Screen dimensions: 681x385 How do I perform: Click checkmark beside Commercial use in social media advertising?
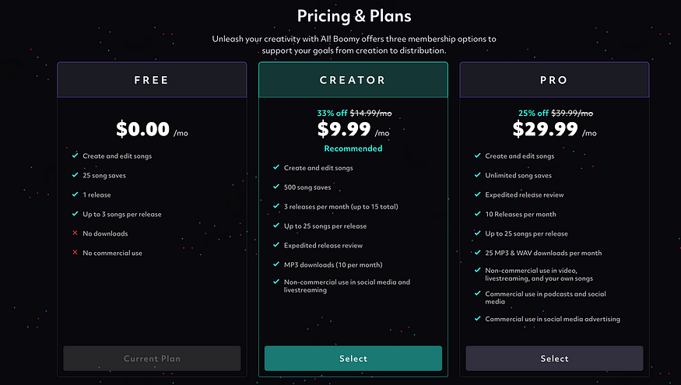click(x=478, y=319)
